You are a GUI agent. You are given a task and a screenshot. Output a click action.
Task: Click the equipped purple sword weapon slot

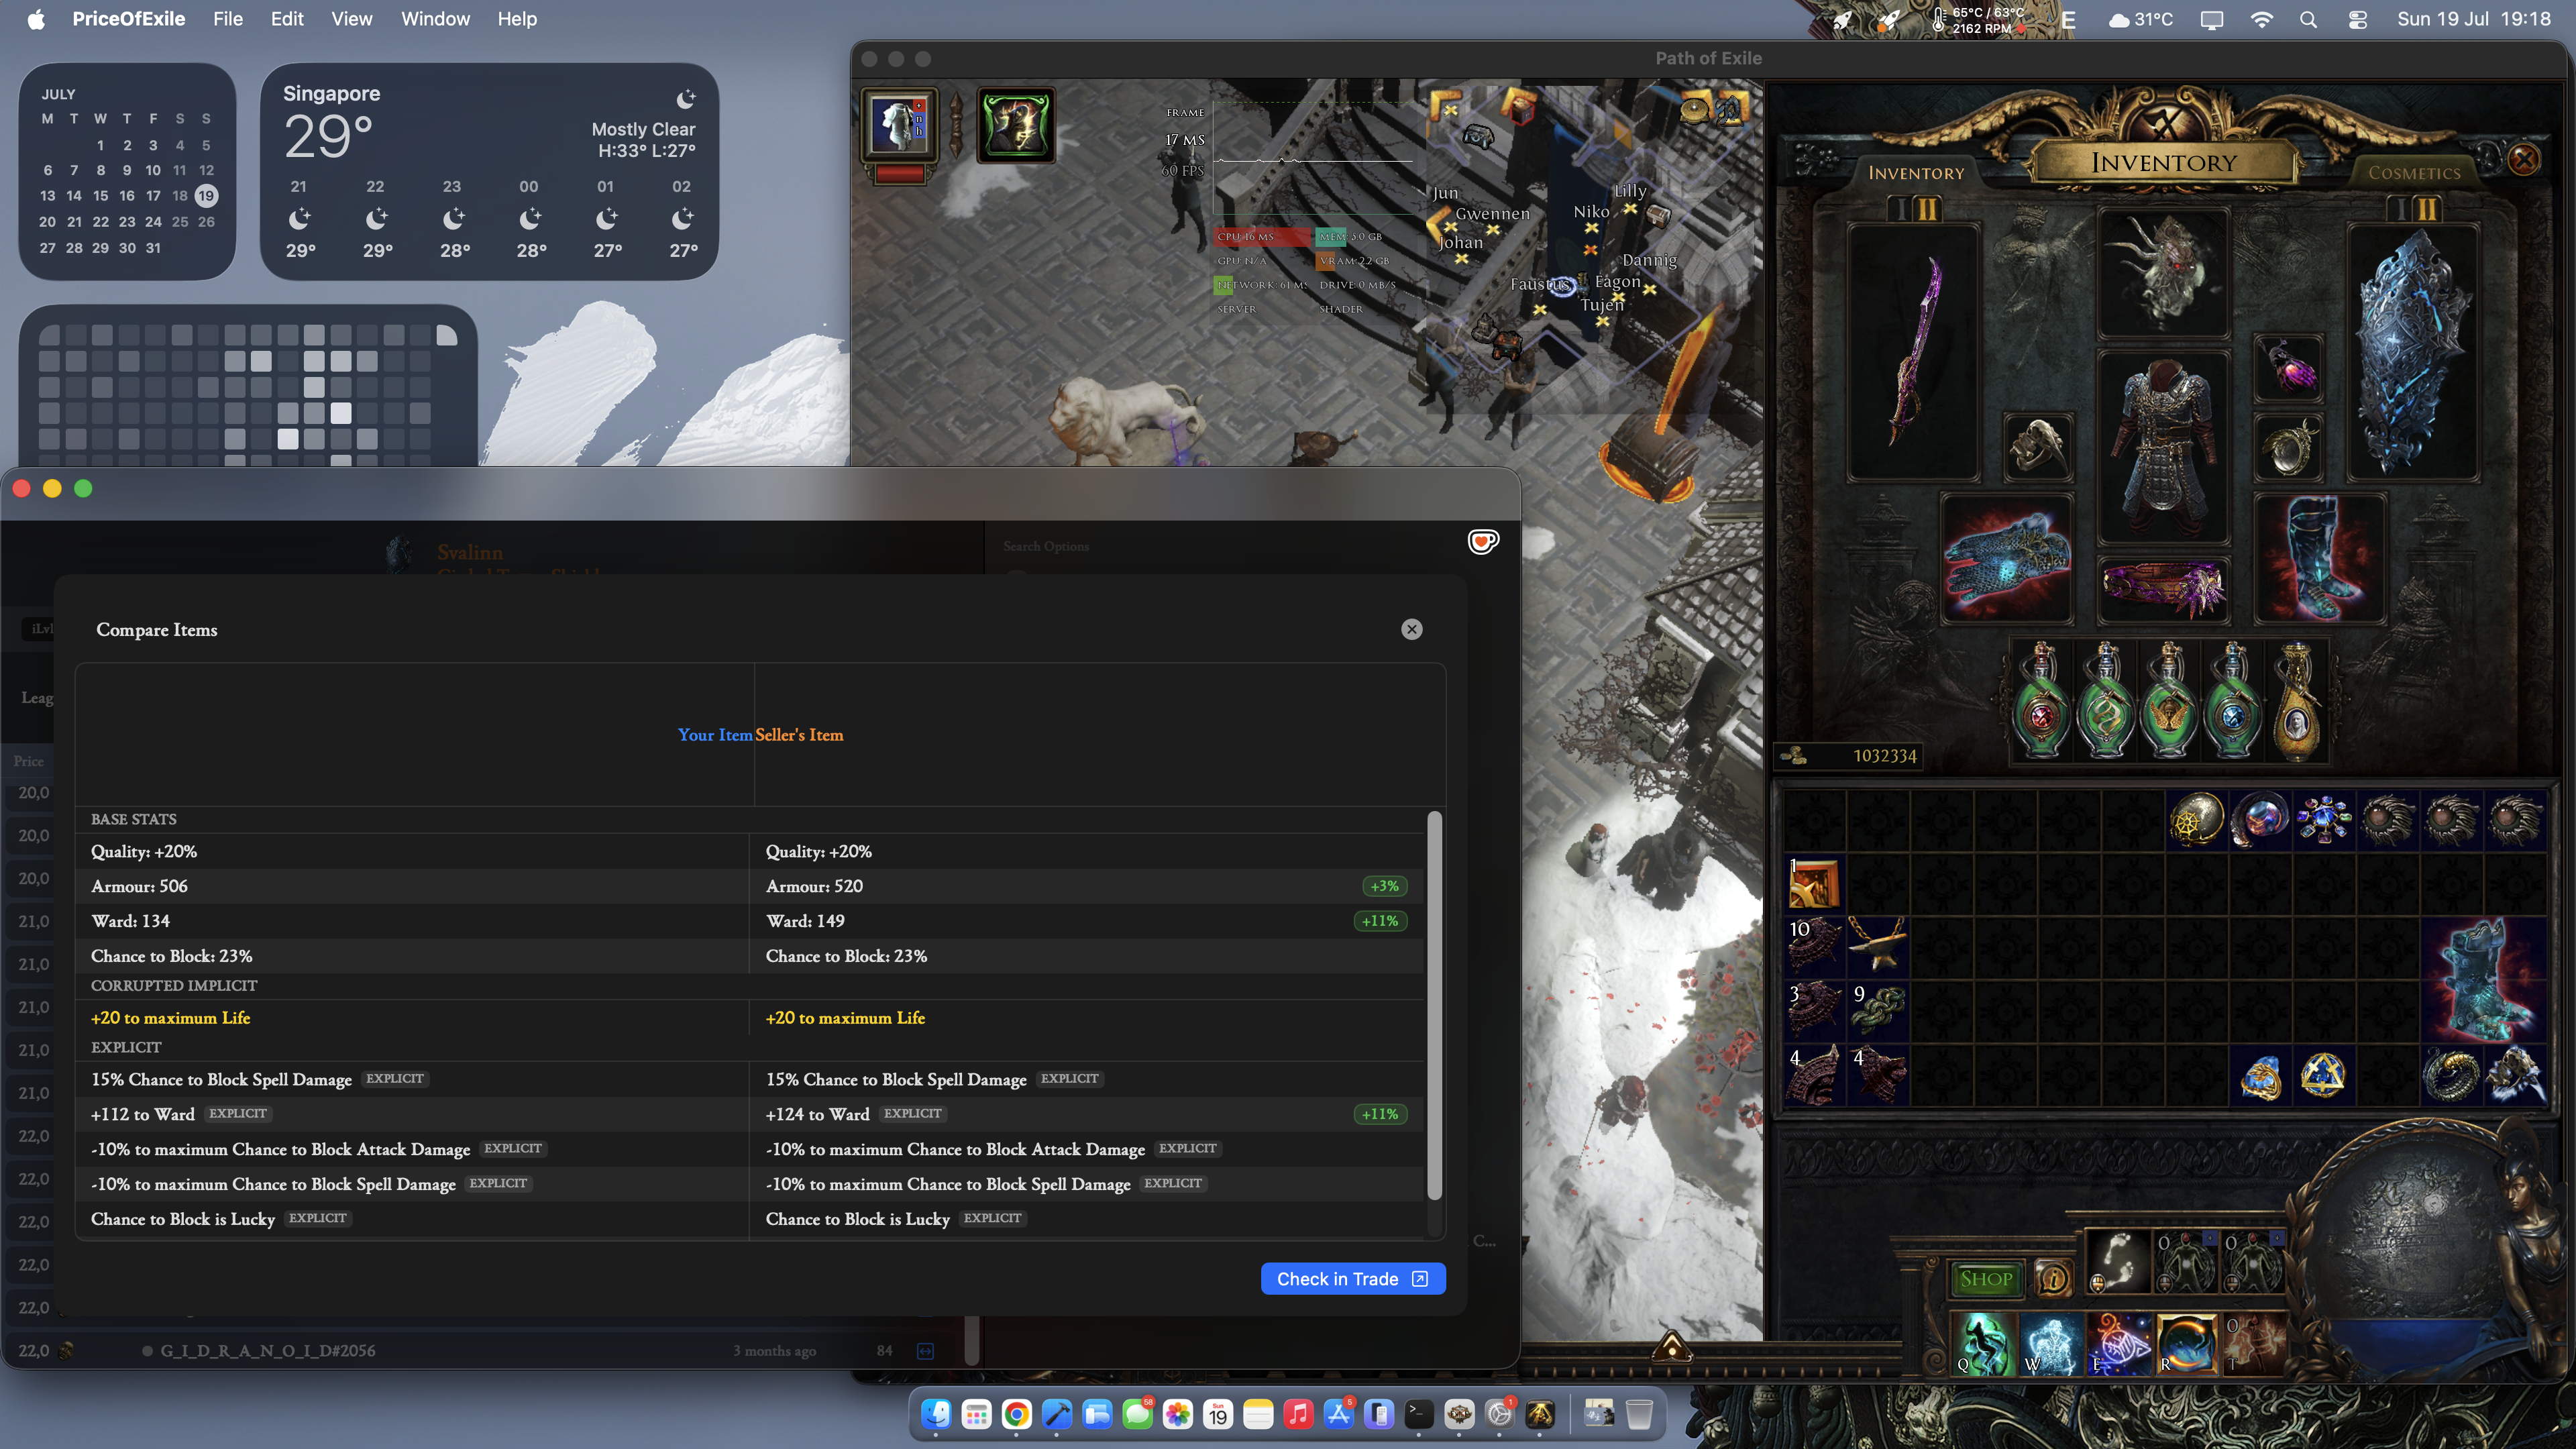pos(1913,352)
